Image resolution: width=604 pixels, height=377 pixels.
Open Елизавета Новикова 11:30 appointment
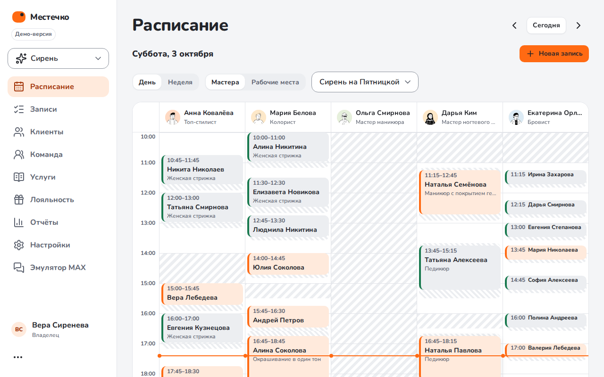288,192
